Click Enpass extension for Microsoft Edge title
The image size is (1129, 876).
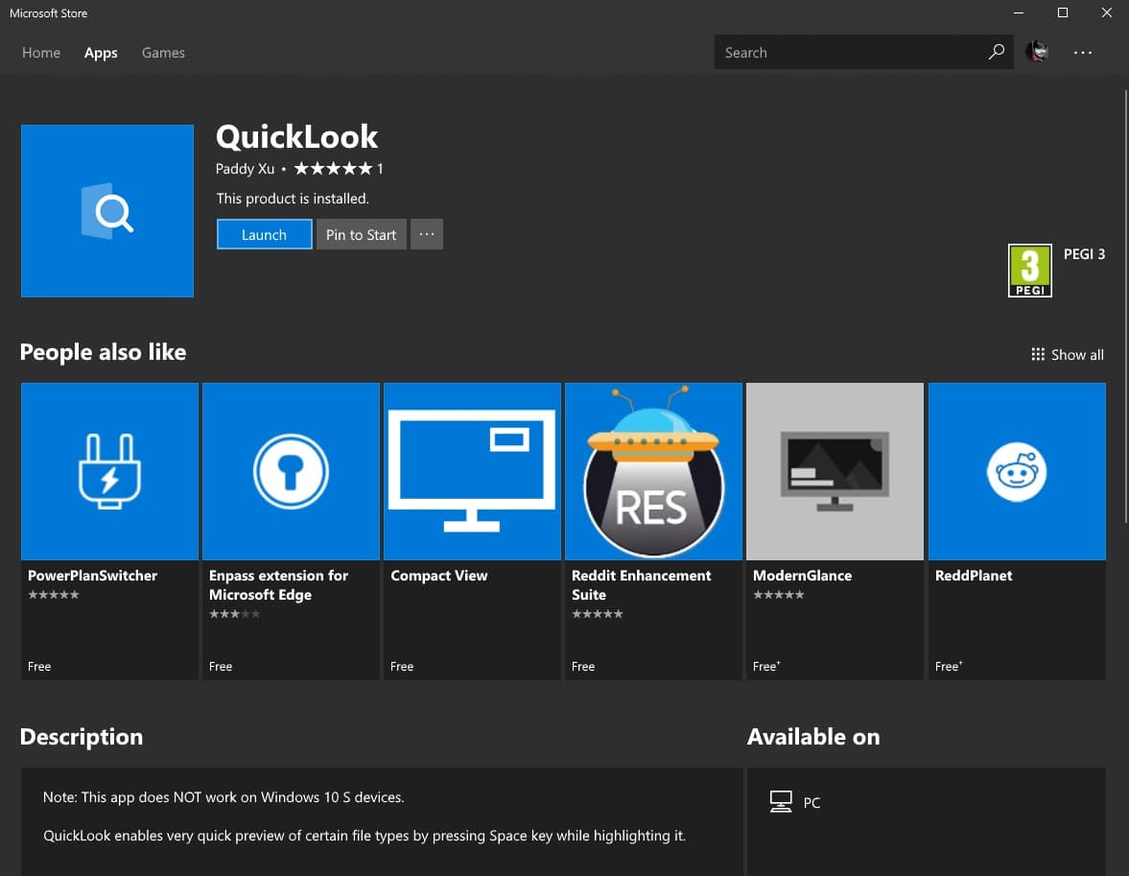[278, 585]
